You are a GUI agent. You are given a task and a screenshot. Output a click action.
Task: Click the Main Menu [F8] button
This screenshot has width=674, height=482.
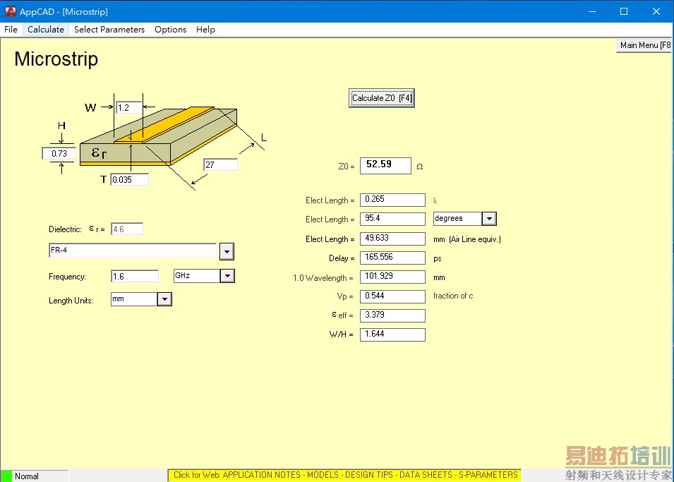(x=644, y=45)
